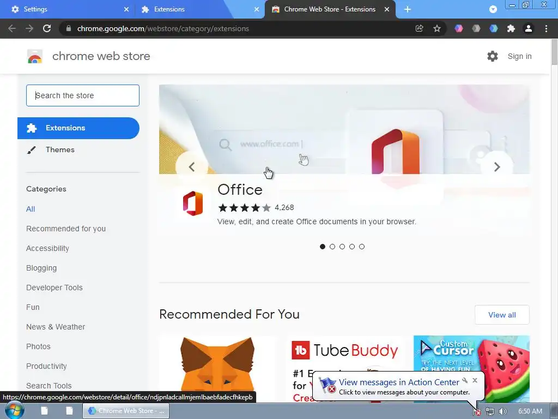
Task: Show previous carousel slide
Action: 192,167
